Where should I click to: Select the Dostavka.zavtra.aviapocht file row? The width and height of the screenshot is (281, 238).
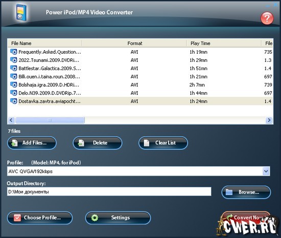coord(140,101)
